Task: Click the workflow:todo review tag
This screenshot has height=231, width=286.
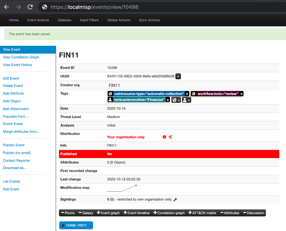Action: [218, 94]
